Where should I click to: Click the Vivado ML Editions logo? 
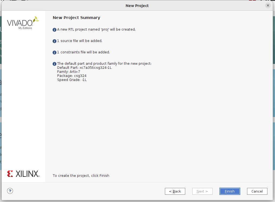point(23,23)
